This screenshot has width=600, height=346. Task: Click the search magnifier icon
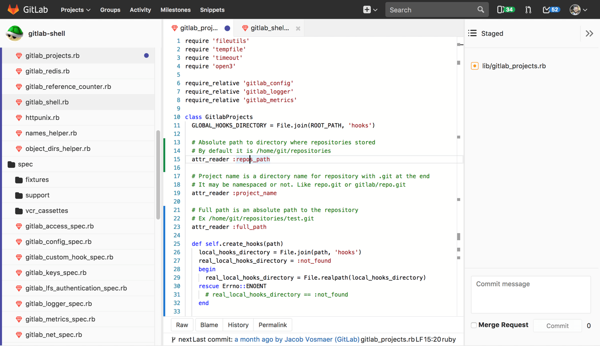coord(480,9)
